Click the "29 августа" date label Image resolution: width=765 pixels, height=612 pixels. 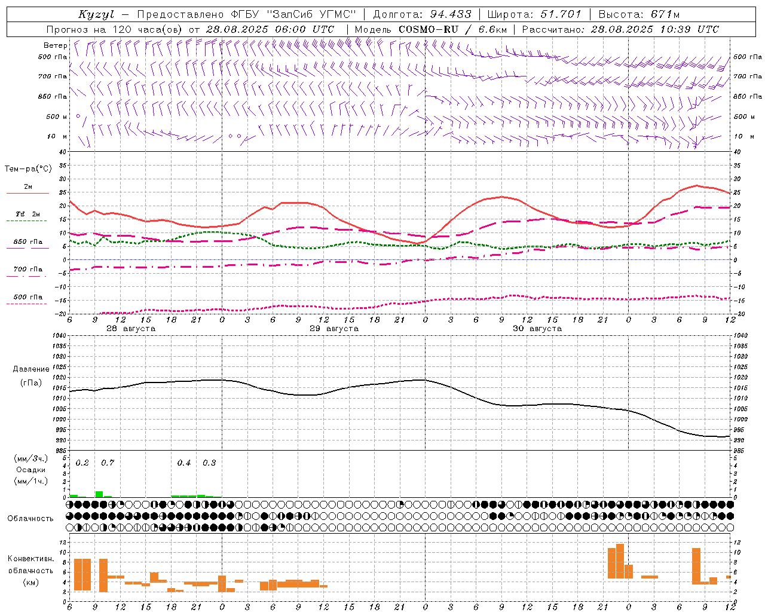(334, 329)
